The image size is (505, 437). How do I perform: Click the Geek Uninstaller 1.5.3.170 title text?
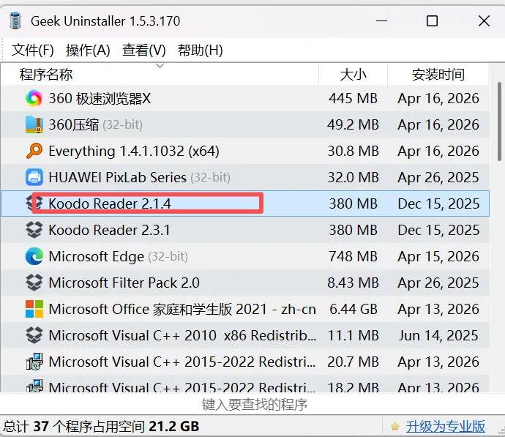(105, 21)
